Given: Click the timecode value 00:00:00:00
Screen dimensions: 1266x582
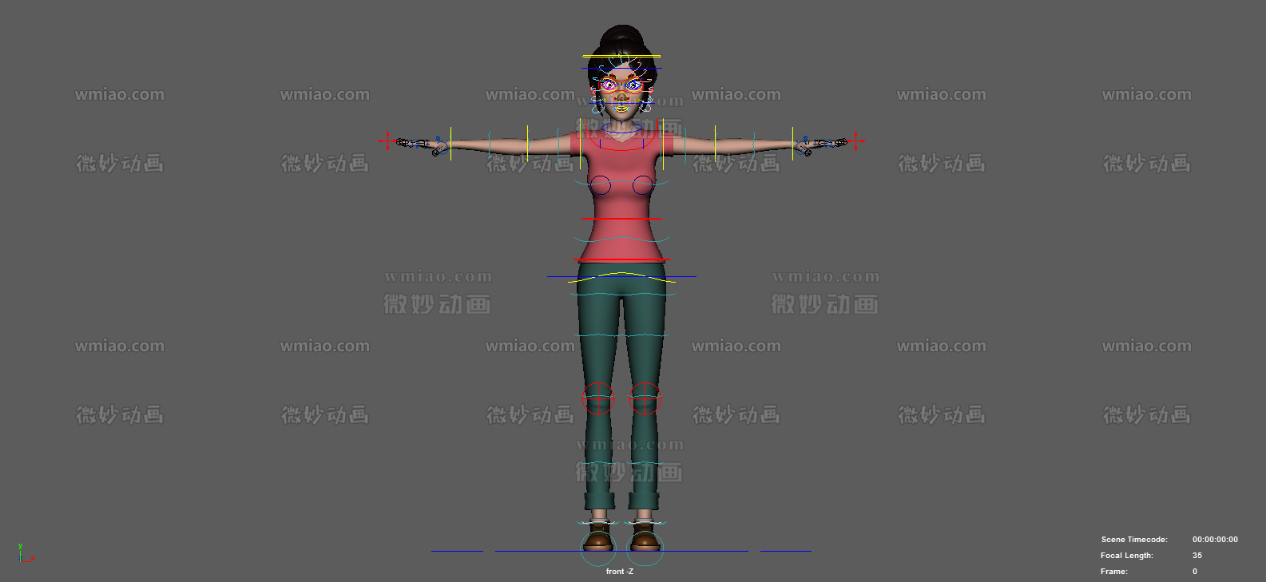Looking at the screenshot, I should 1215,540.
